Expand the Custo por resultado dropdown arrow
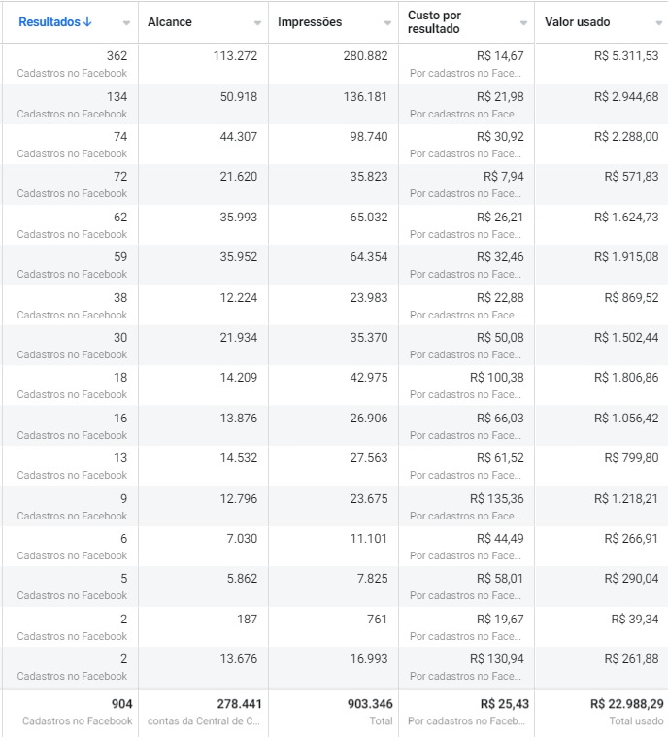The image size is (668, 737). pyautogui.click(x=523, y=23)
